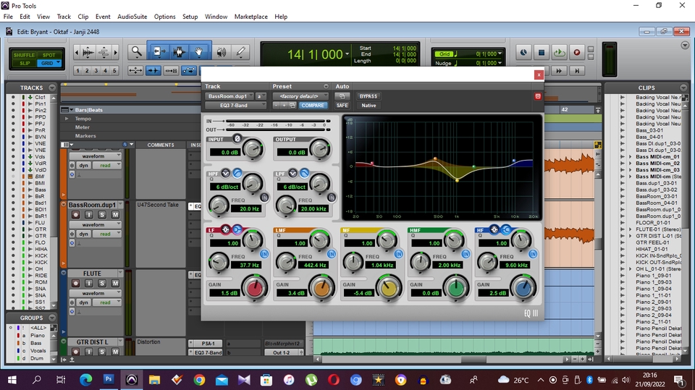Click the red LF GAIN knob
Viewport: 695px width, 390px height.
click(255, 288)
